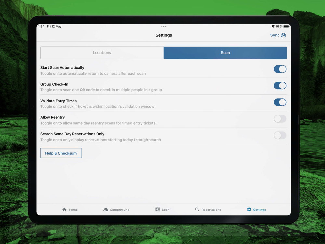Tap 'Search Same Day Reservations Only' heading
The image size is (325, 244).
point(72,134)
